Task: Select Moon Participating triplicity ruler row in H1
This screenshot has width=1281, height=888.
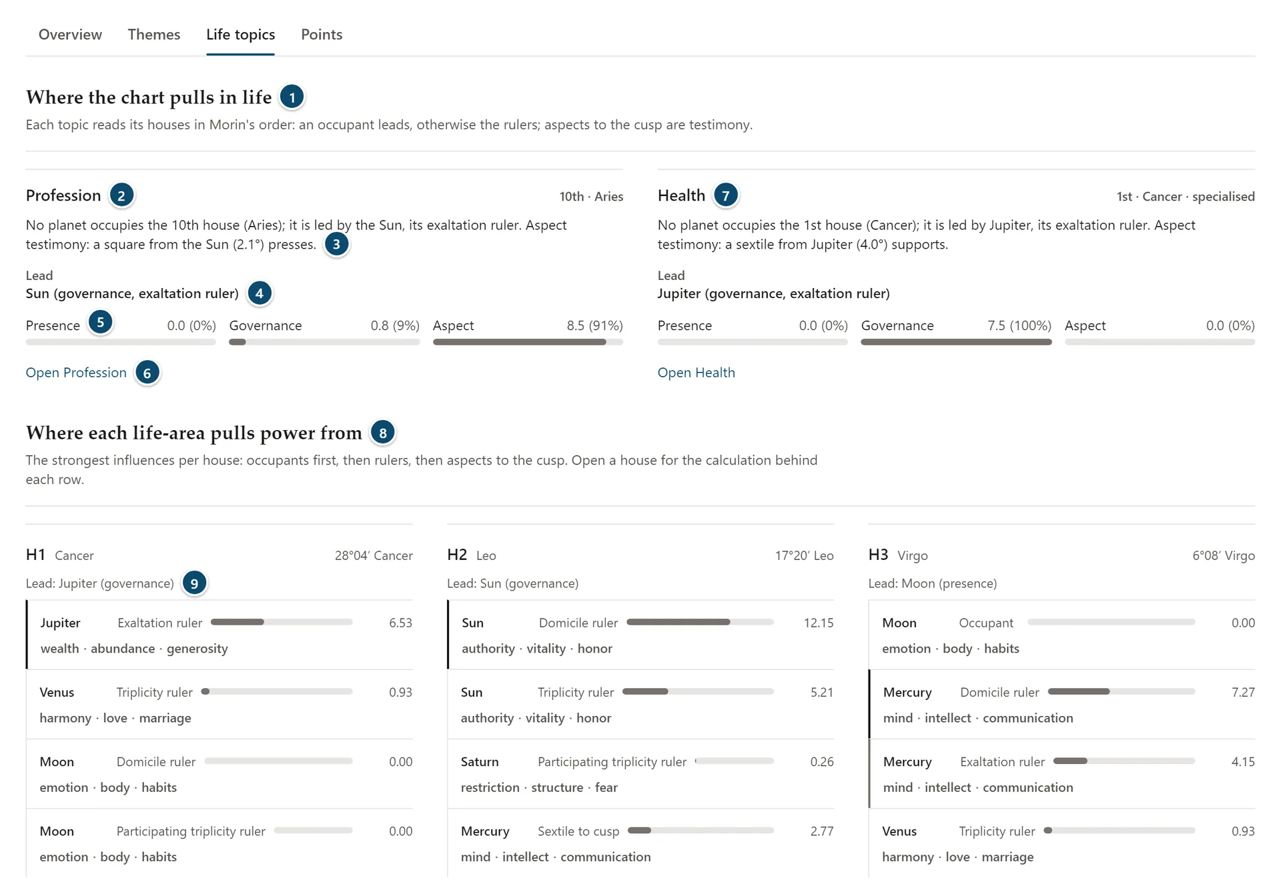Action: (220, 843)
